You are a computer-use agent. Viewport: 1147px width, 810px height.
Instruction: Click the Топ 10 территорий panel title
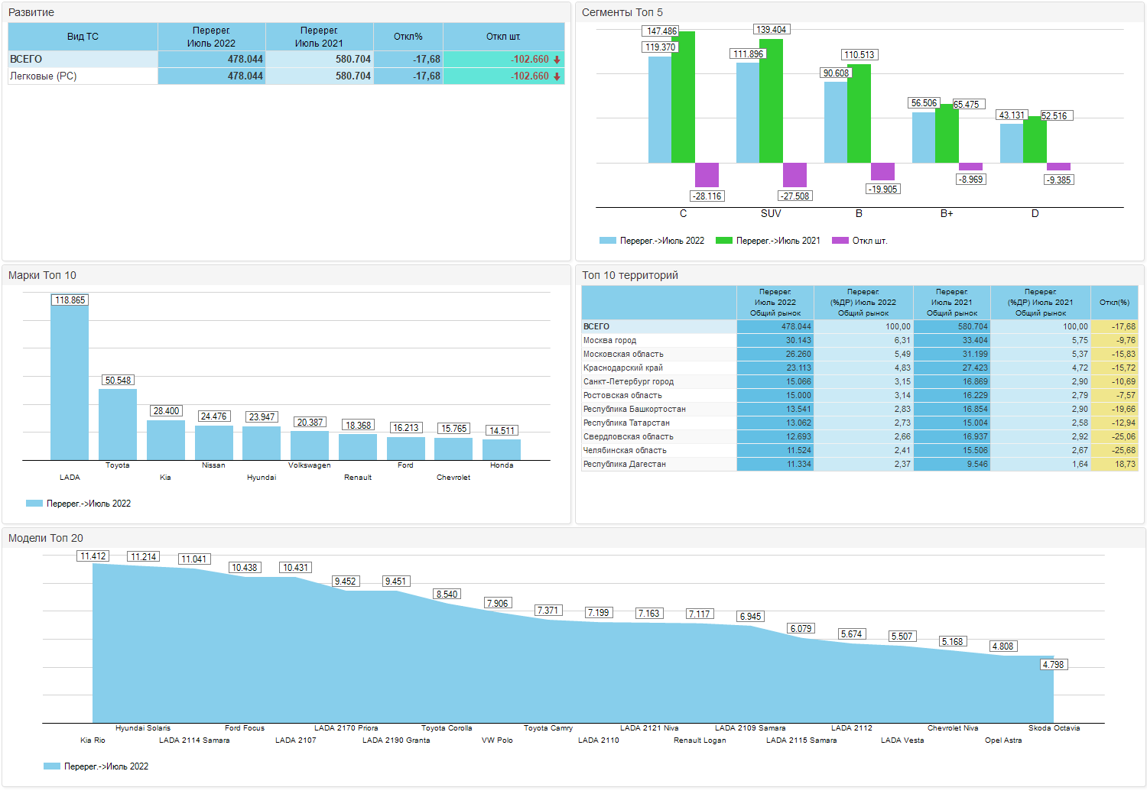coord(630,275)
